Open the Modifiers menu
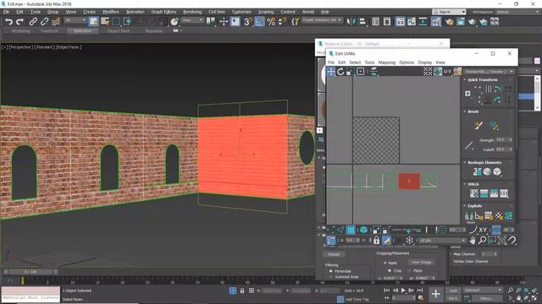Image resolution: width=542 pixels, height=304 pixels. pyautogui.click(x=111, y=12)
